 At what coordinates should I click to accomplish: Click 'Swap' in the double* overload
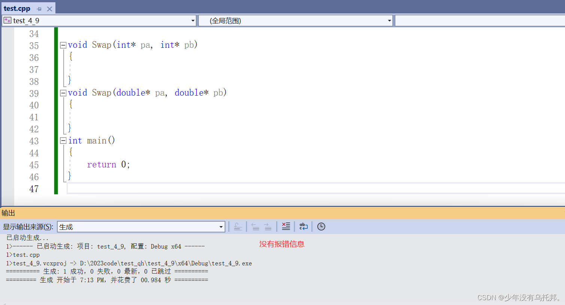102,93
